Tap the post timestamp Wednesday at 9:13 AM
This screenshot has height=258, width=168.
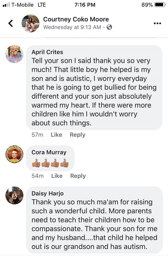(72, 27)
